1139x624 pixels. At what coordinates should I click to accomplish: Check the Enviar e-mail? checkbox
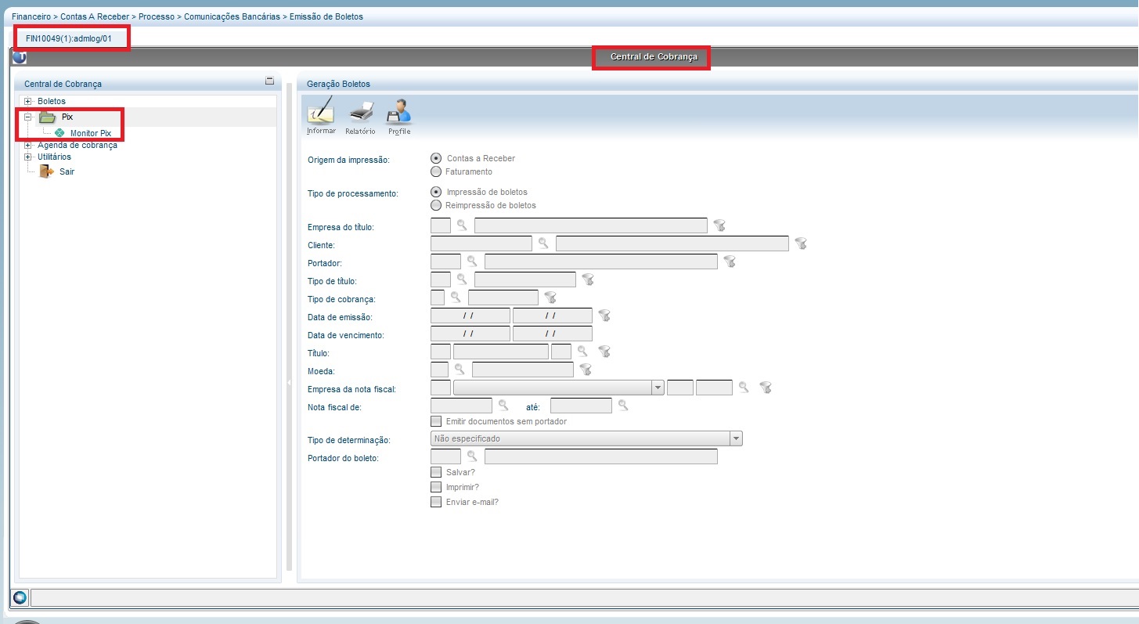[436, 502]
